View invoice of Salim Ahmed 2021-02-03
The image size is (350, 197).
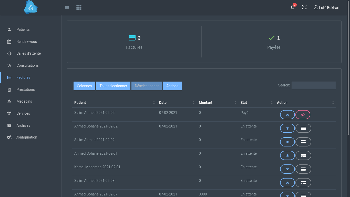(287, 183)
